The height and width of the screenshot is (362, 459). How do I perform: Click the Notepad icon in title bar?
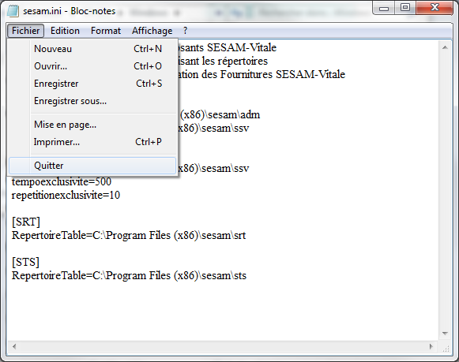(x=13, y=11)
